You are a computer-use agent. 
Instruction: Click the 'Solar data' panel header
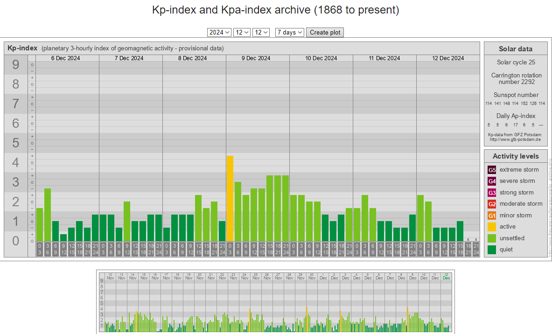pyautogui.click(x=516, y=49)
